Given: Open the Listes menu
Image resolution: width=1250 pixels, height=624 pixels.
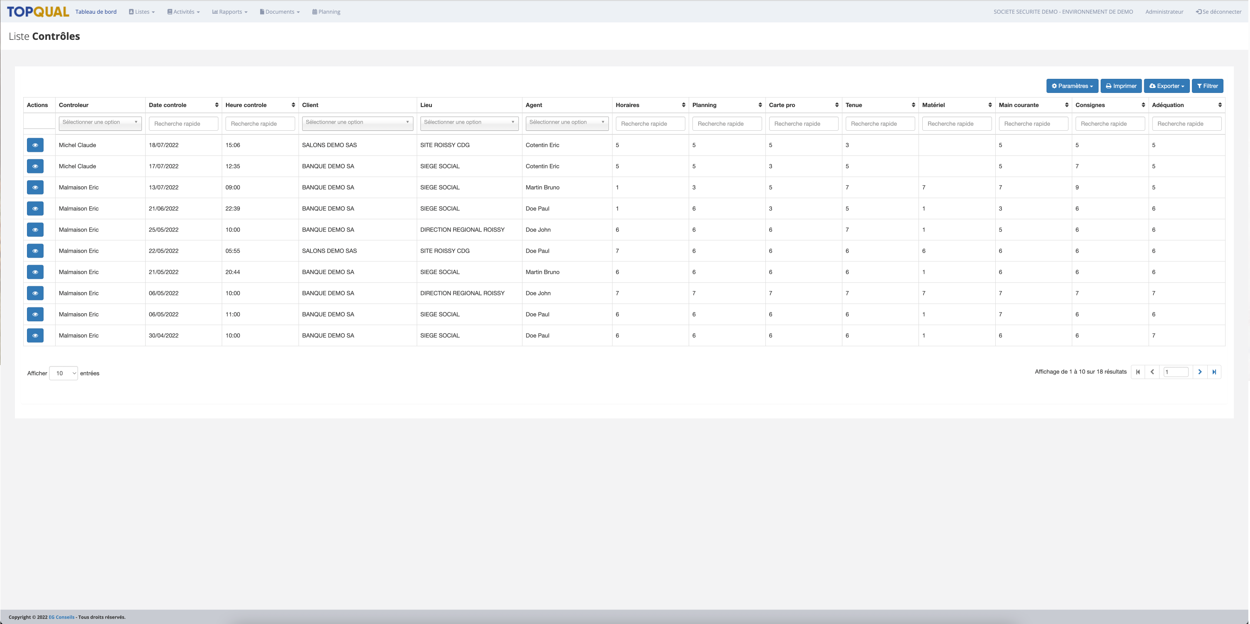Looking at the screenshot, I should coord(142,12).
